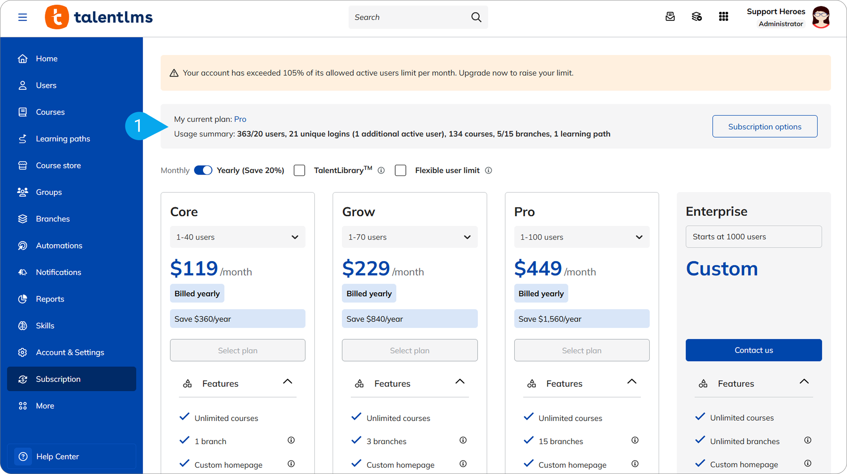The image size is (847, 474).
Task: Click the Reports icon in sidebar
Action: pos(22,299)
